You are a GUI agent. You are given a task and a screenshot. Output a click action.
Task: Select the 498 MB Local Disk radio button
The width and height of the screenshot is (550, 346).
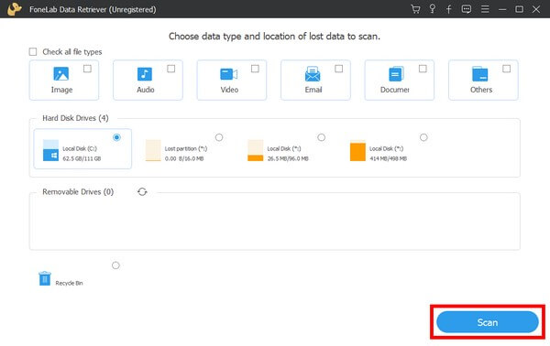click(423, 137)
